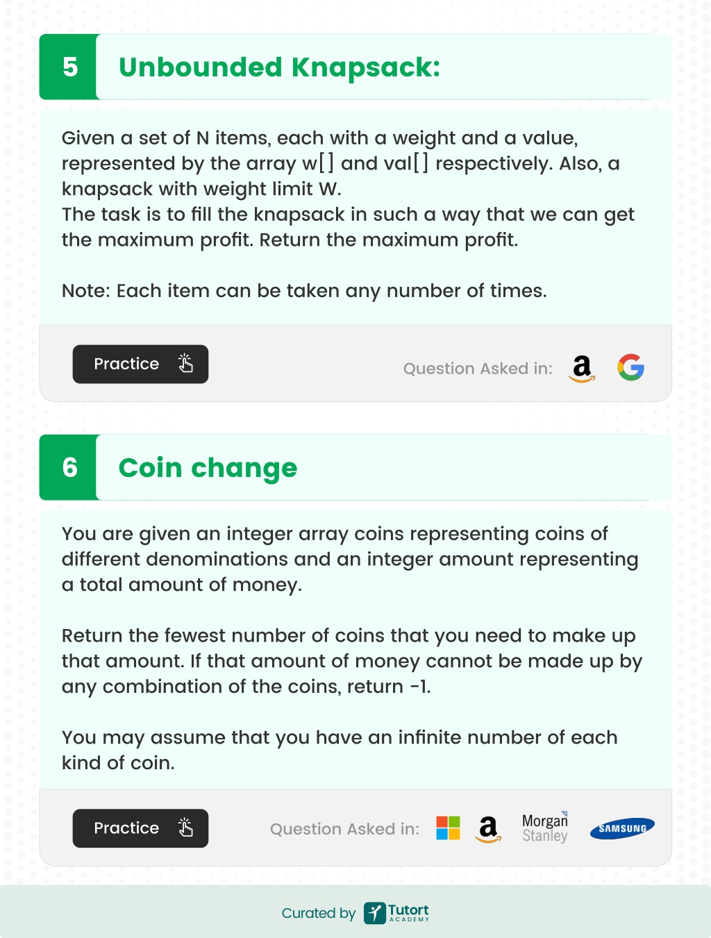This screenshot has width=711, height=938.
Task: Click the Amazon logo in Coin change card
Action: pos(488,829)
